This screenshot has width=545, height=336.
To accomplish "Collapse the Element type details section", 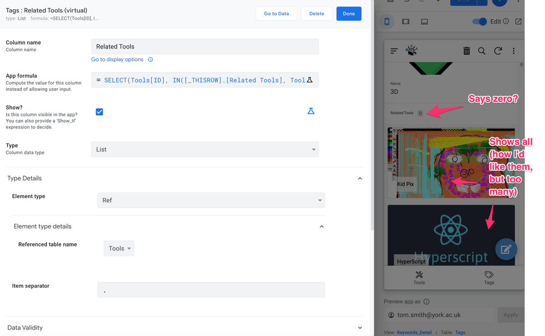I will coord(321,226).
